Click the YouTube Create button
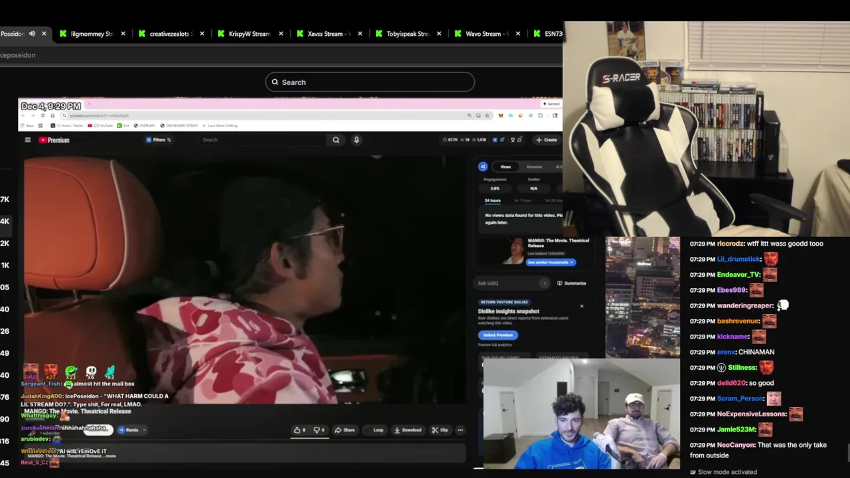850x478 pixels. 547,140
